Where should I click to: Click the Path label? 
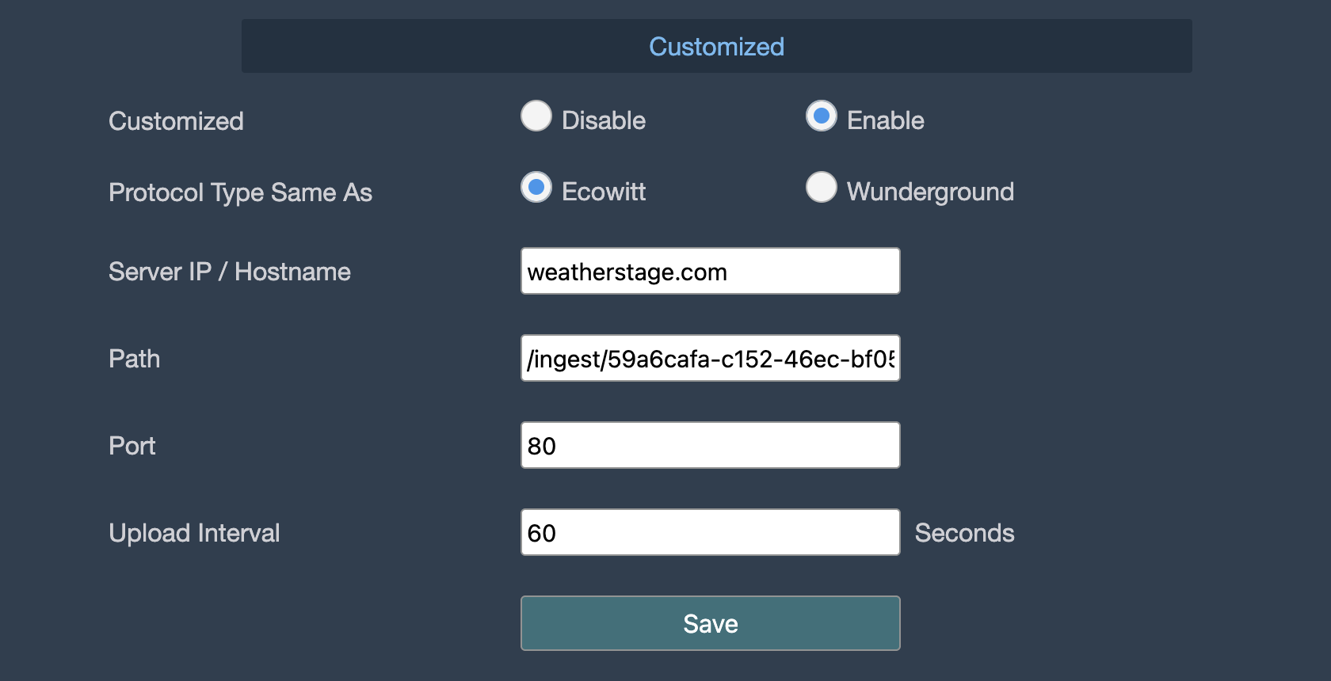[133, 359]
